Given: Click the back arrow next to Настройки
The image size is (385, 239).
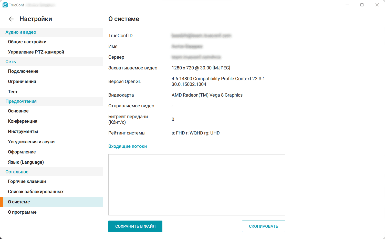Looking at the screenshot, I should click(11, 19).
